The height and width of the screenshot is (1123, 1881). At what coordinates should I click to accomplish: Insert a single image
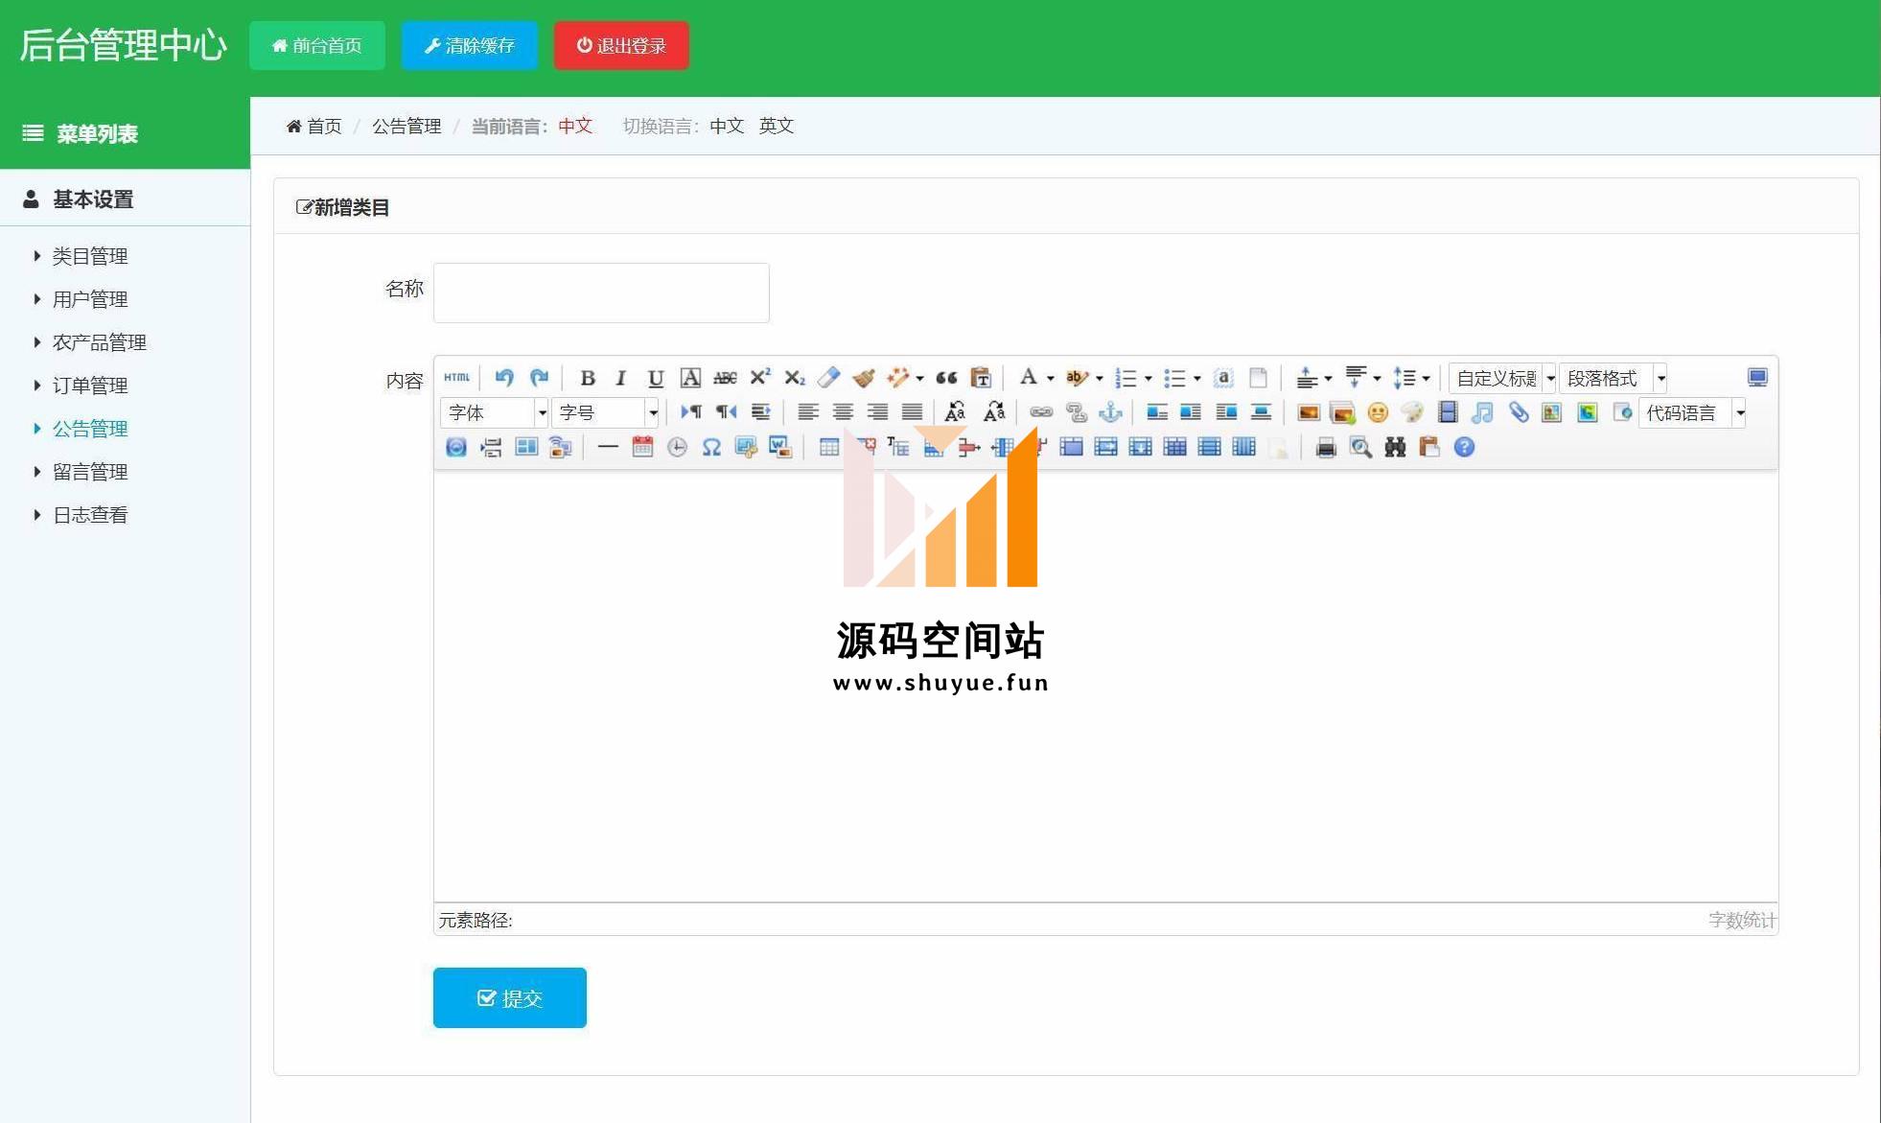[x=1309, y=412]
